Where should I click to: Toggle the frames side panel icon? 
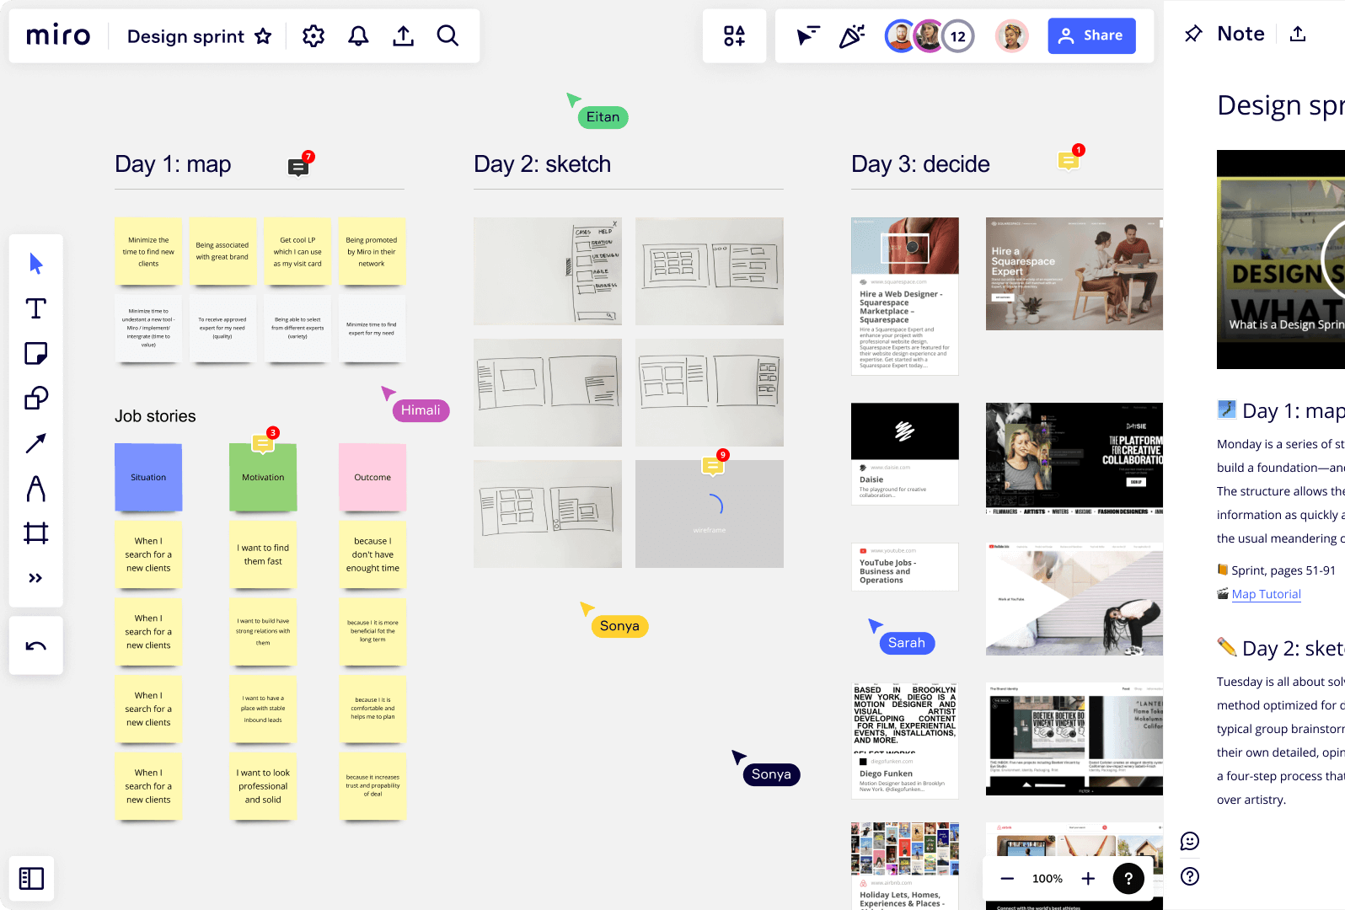[x=31, y=878]
